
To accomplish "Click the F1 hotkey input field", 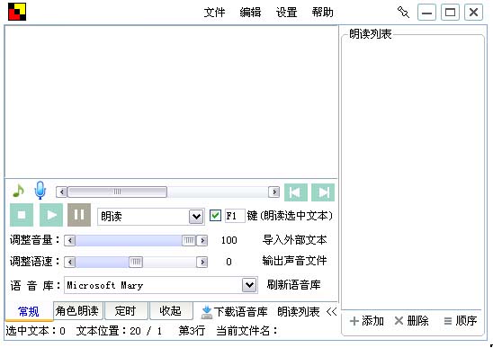I will 235,216.
